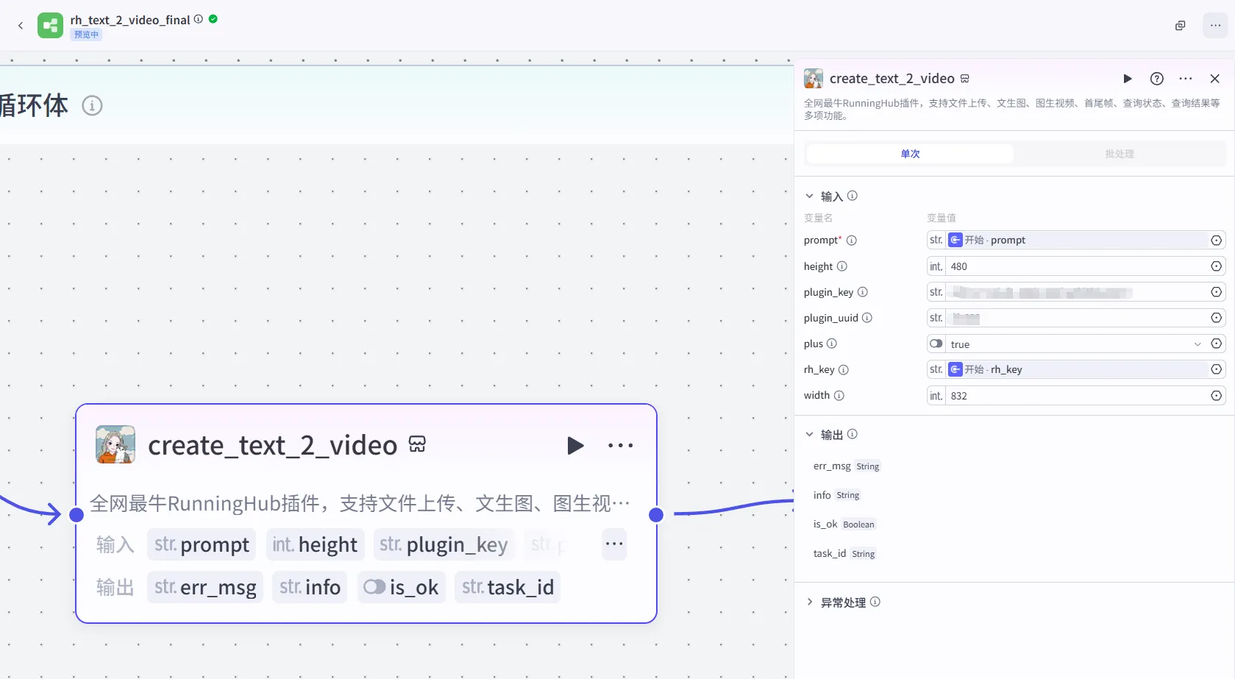Viewport: 1235px width, 679px height.
Task: Select the str. plugin_key tag on node
Action: [444, 544]
